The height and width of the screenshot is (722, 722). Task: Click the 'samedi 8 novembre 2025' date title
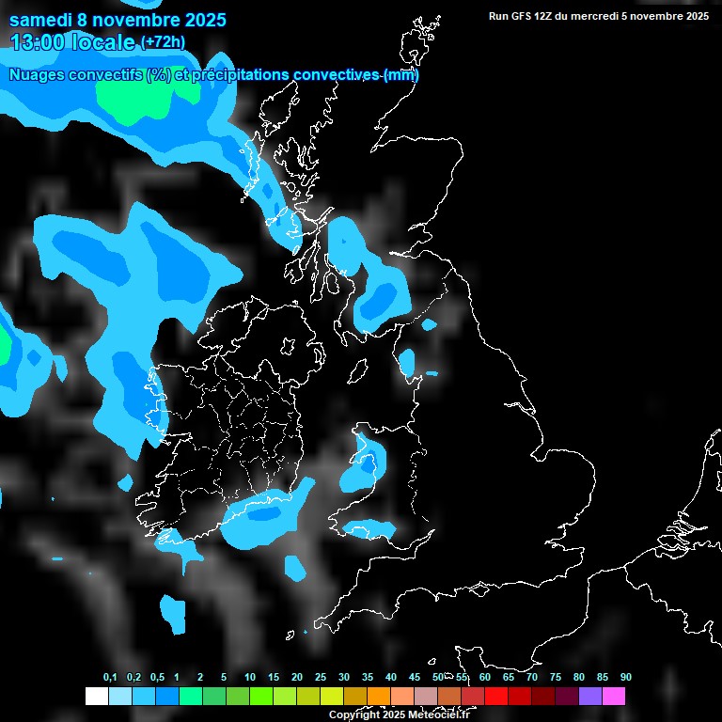[x=118, y=20]
